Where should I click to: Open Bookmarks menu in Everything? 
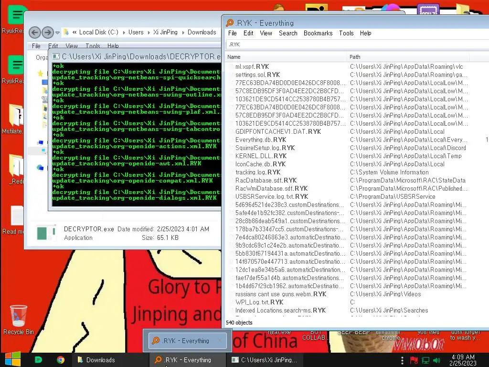coord(318,33)
